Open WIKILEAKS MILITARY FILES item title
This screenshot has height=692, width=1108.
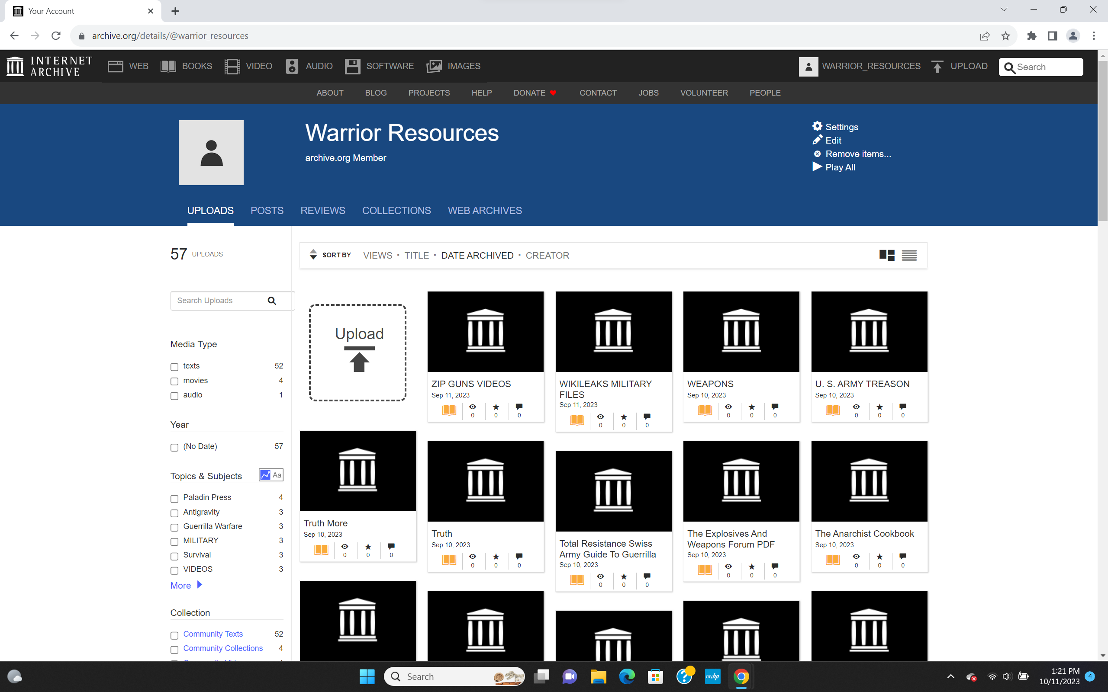(x=605, y=389)
